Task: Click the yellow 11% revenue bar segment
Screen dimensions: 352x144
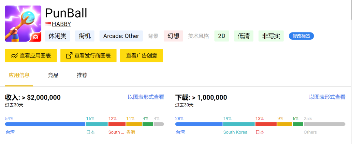Action: pos(134,124)
